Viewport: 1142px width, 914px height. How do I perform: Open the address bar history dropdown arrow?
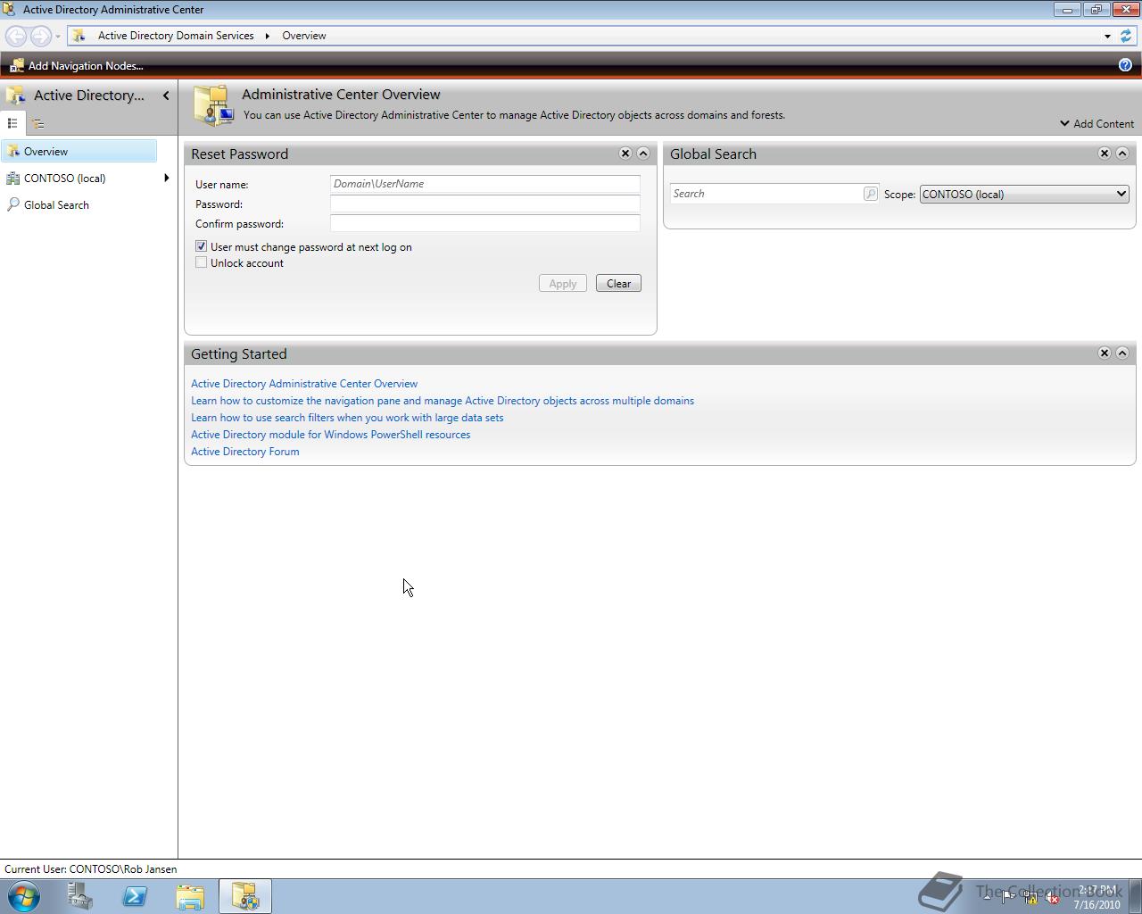tap(1107, 37)
